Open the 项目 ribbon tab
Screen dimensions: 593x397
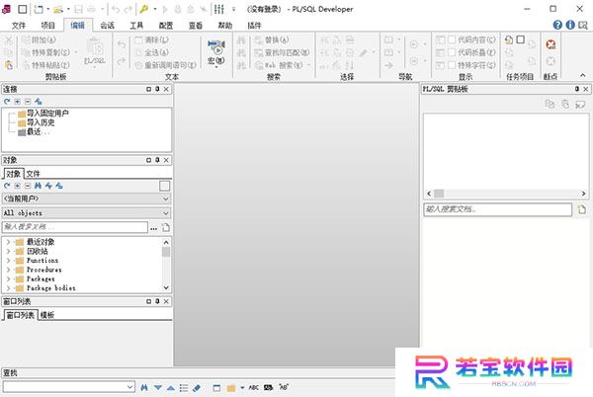coord(48,26)
